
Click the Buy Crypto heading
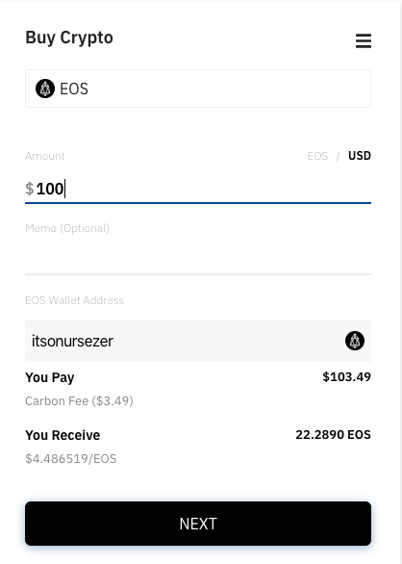(69, 38)
